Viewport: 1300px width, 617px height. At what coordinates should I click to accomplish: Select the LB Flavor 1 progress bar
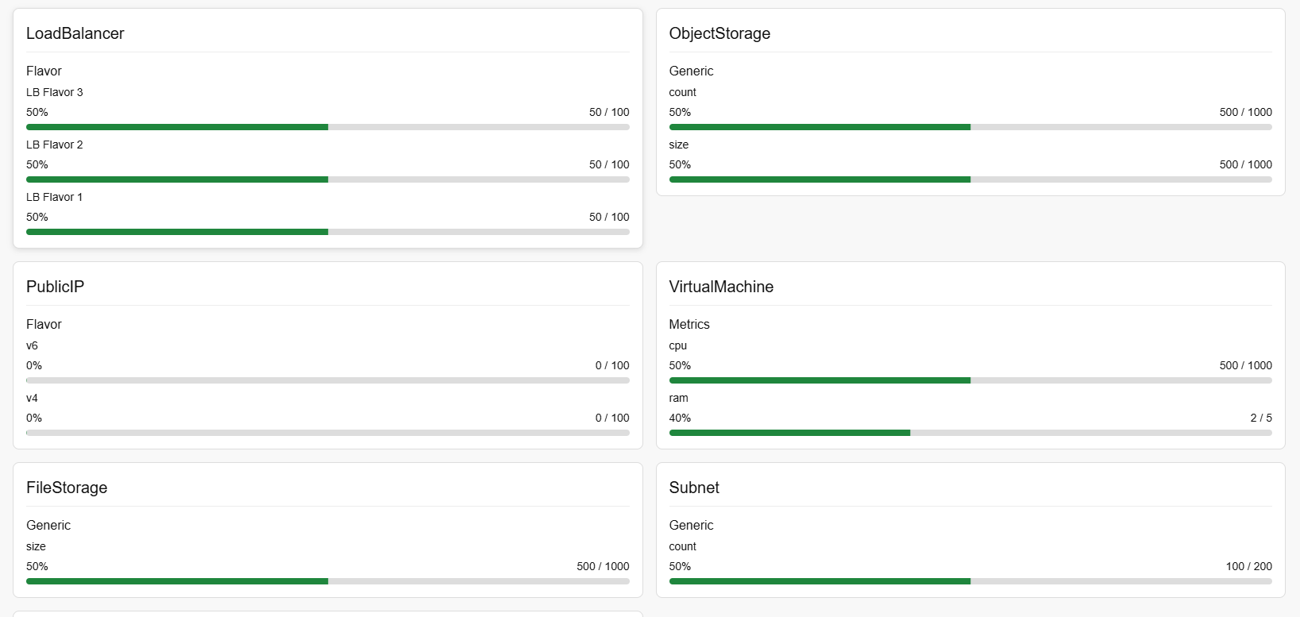click(327, 232)
